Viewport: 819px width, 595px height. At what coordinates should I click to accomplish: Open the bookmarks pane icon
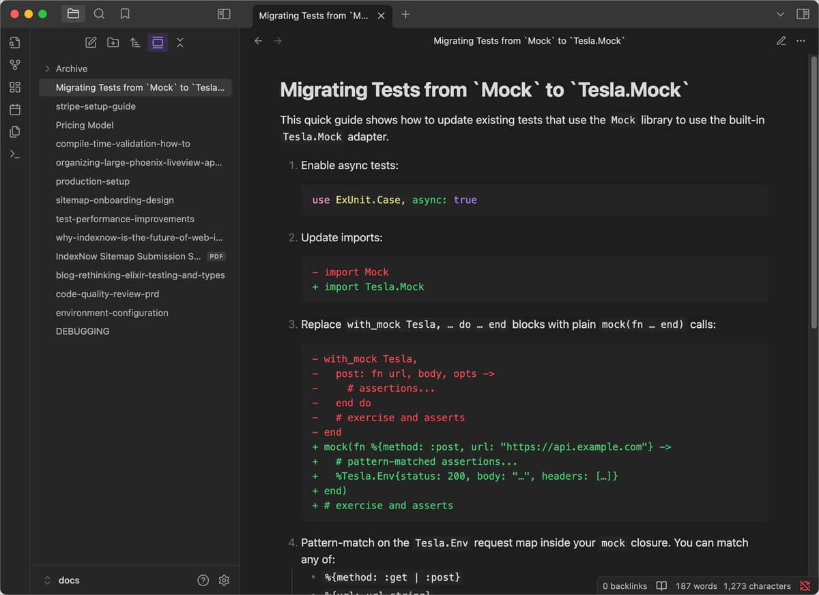click(x=124, y=14)
